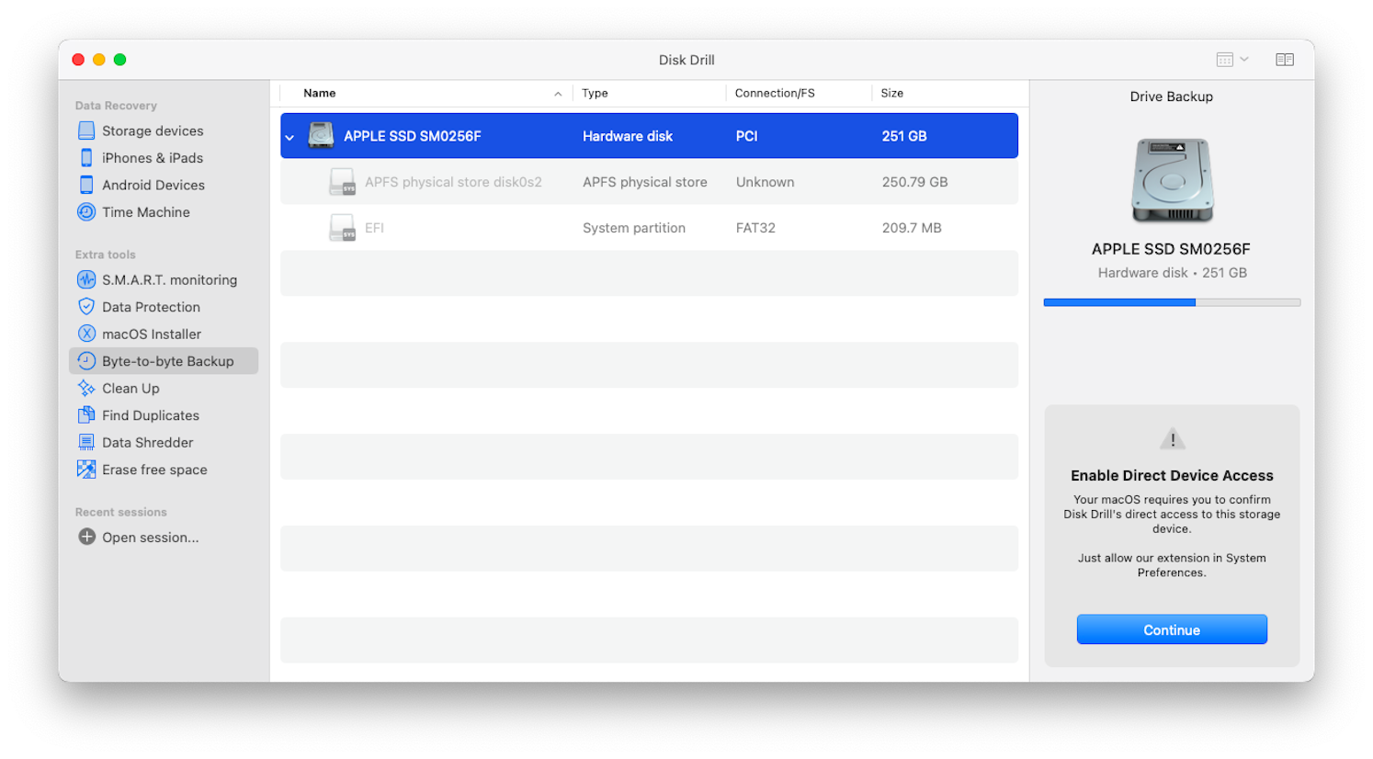Open a recent session
The image size is (1373, 759).
[x=149, y=538]
